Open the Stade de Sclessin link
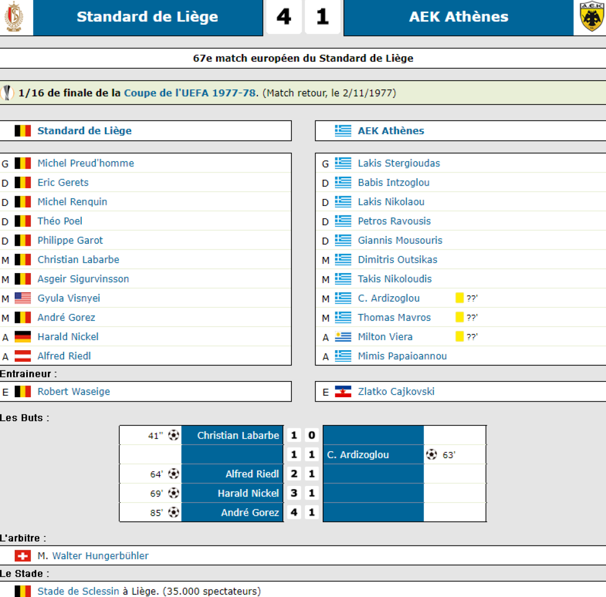The image size is (606, 597). click(x=78, y=591)
